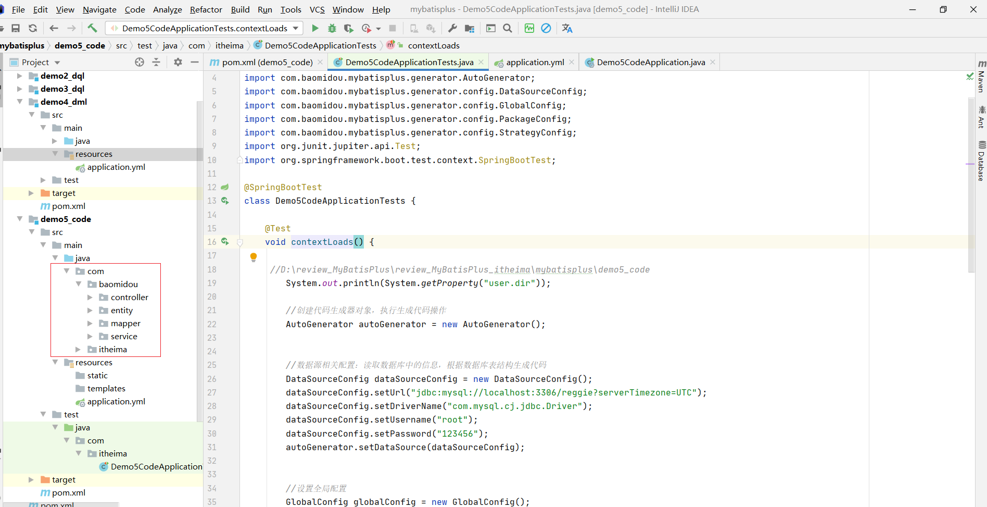This screenshot has width=987, height=507.
Task: Open the dropdown arrow beside the profiler icon
Action: pos(378,29)
